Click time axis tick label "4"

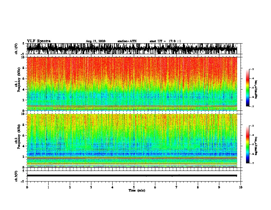[113, 187]
